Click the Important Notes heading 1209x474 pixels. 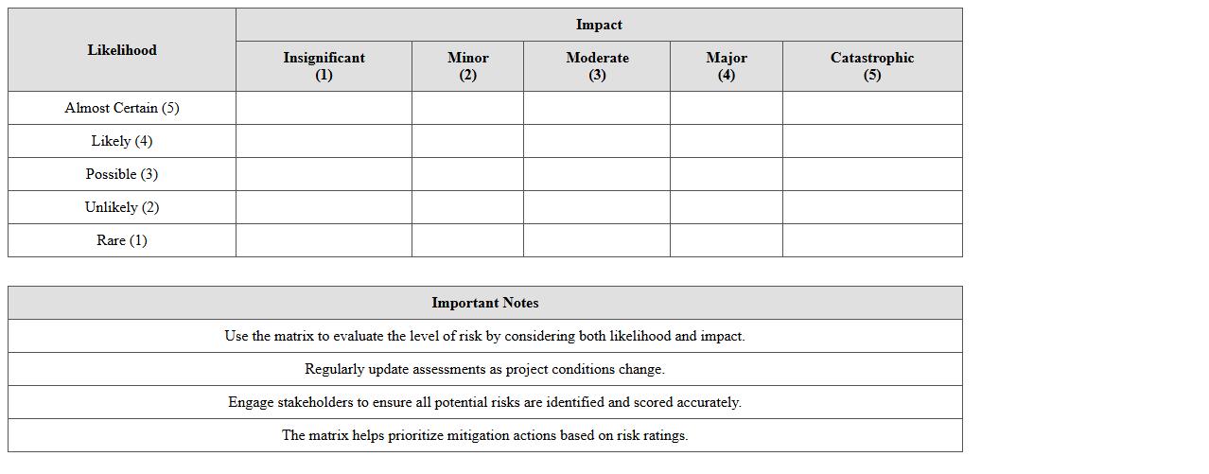pyautogui.click(x=485, y=303)
